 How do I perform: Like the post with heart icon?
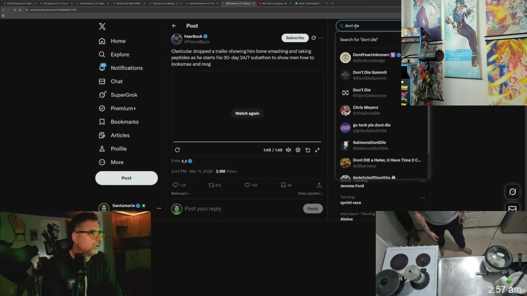[x=247, y=185]
